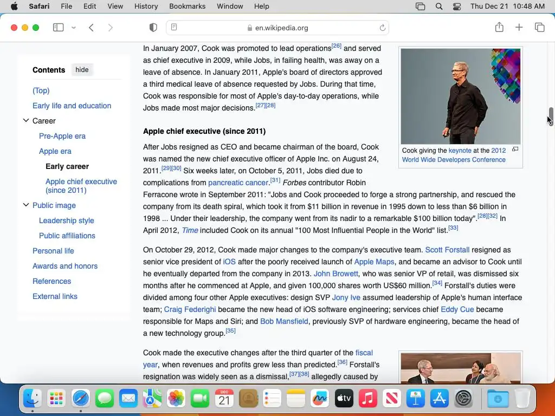Open the Bookmarks menu

[187, 6]
